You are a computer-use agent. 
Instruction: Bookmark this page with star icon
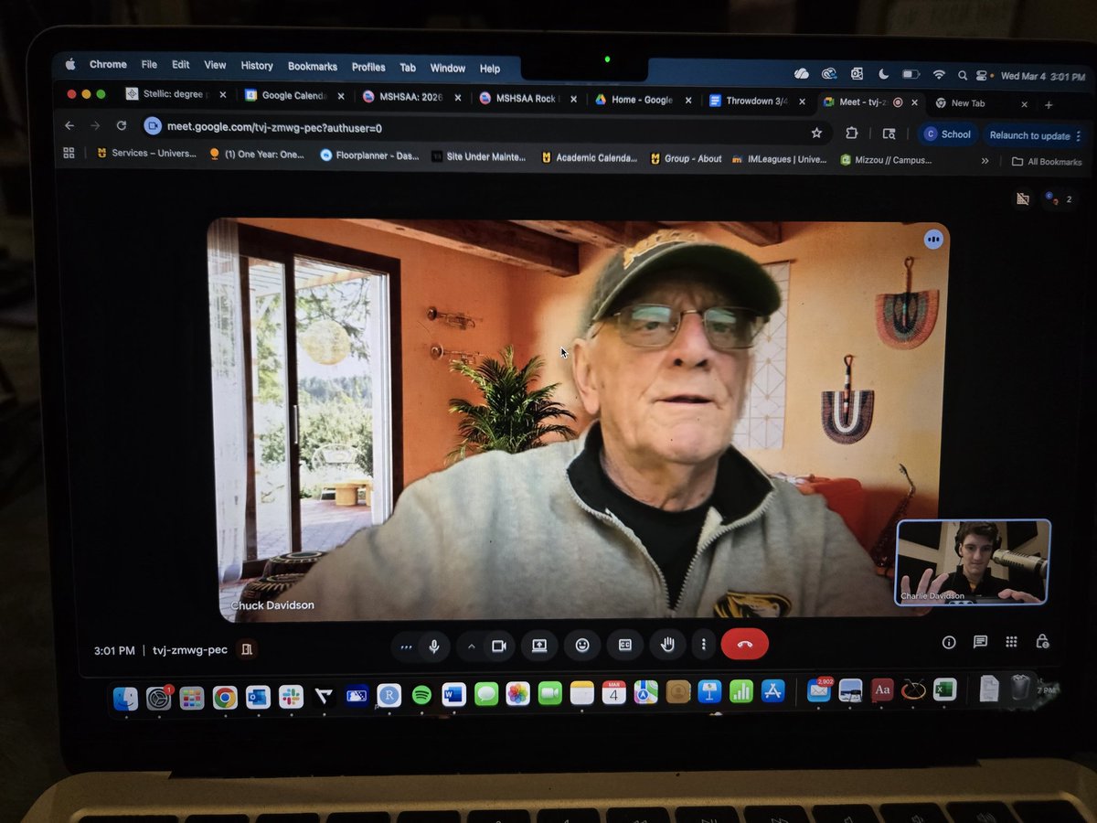[x=816, y=133]
